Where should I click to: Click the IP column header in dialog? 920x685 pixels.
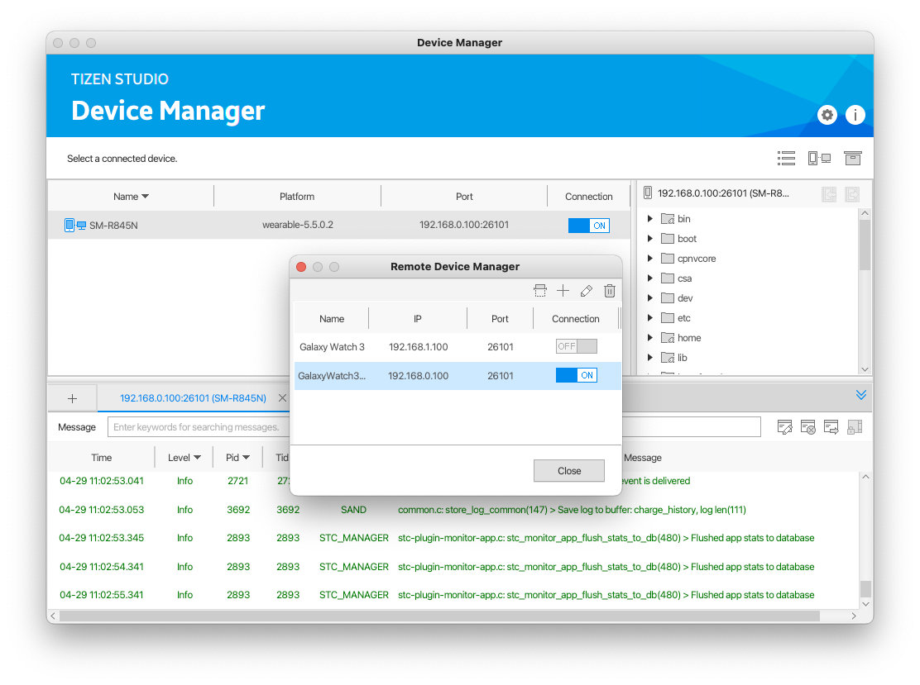418,319
